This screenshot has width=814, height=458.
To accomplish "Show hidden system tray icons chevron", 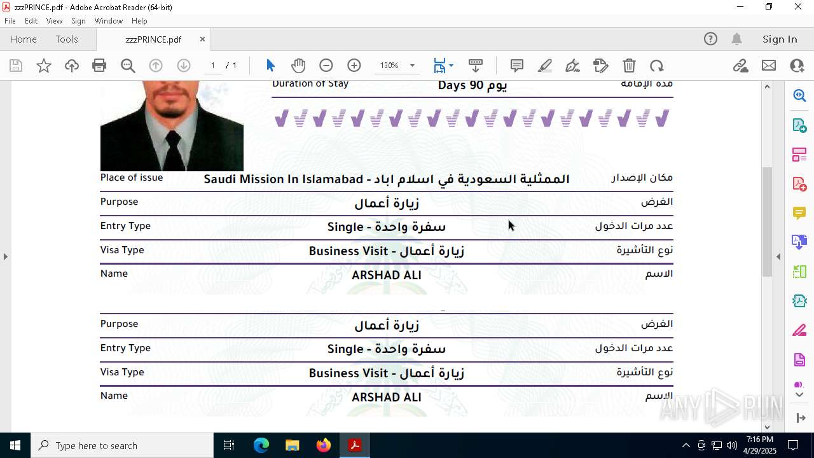I will pyautogui.click(x=686, y=445).
